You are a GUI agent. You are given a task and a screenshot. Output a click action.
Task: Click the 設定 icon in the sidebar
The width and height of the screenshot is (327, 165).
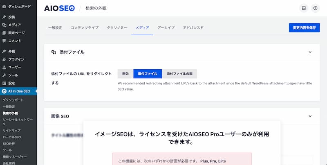pyautogui.click(x=4, y=83)
